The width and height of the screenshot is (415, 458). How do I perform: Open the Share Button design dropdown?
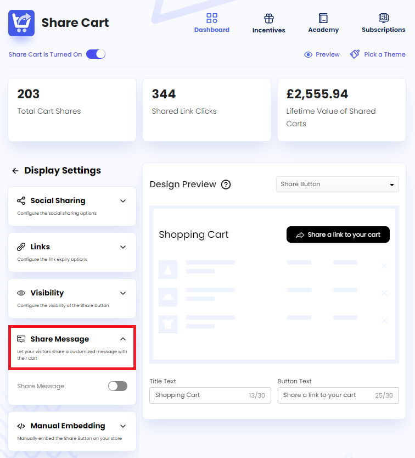[337, 184]
